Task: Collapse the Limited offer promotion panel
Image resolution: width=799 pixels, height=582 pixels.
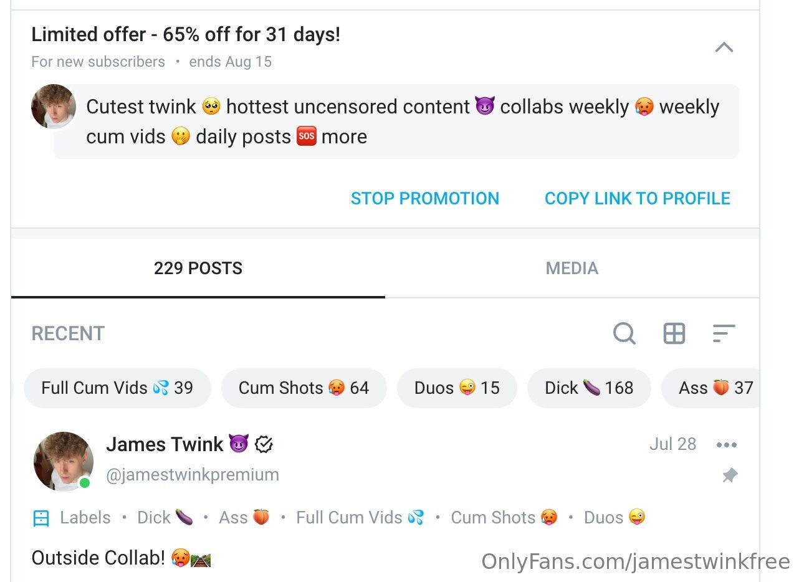Action: click(724, 48)
